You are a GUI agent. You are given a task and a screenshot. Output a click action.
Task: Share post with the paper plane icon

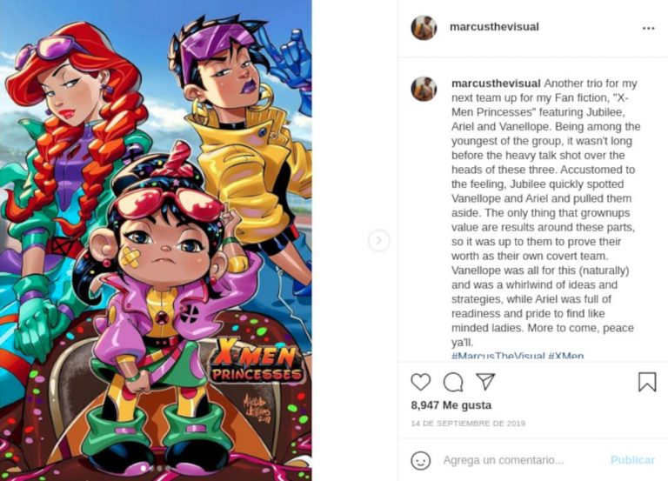point(485,381)
